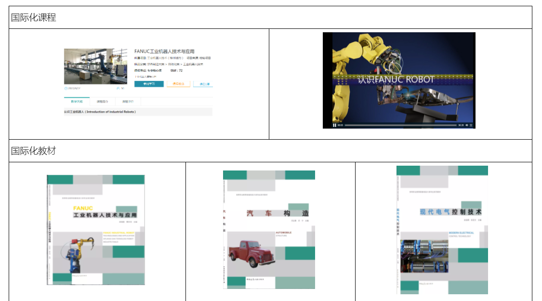Image resolution: width=542 pixels, height=301 pixels.
Task: Click the video progress bar
Action: tap(401, 125)
